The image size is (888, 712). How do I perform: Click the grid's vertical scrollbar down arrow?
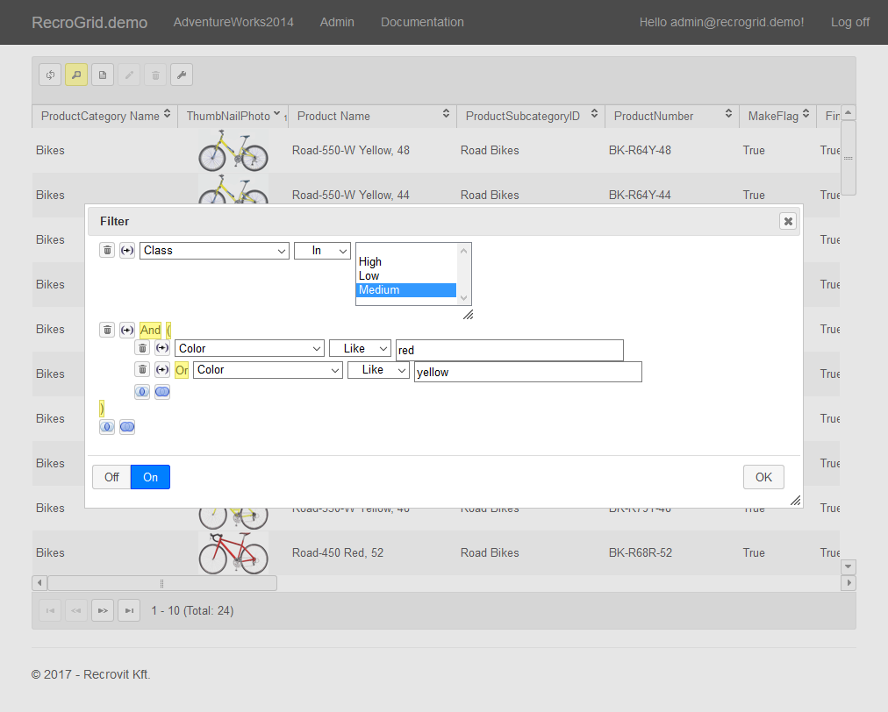pos(848,566)
